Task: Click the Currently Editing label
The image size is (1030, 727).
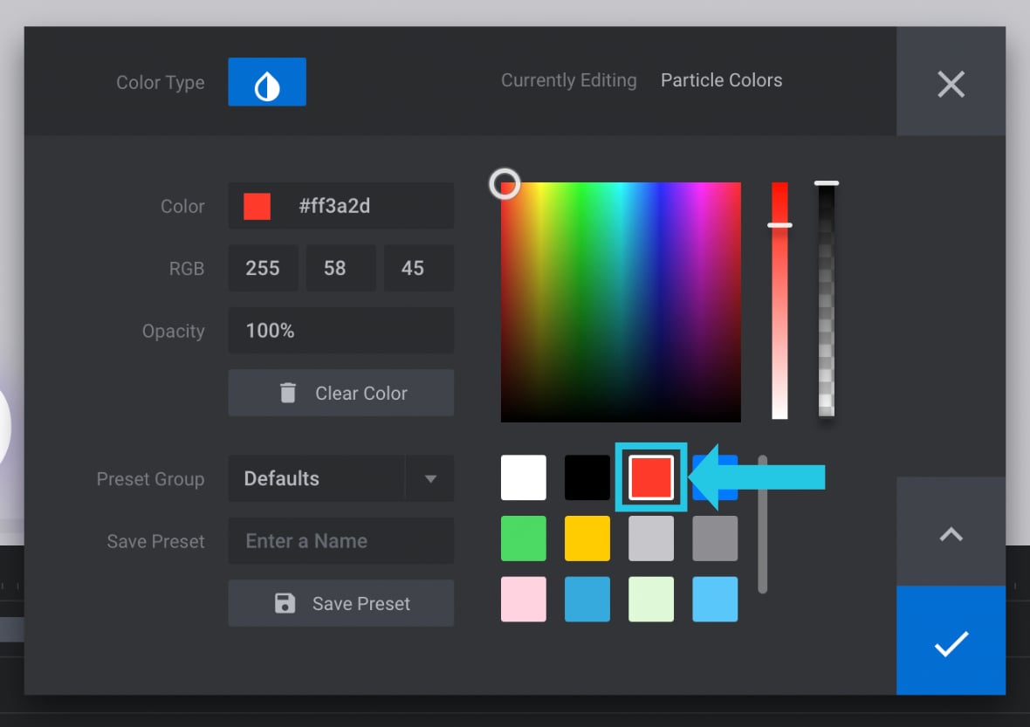Action: click(x=569, y=80)
